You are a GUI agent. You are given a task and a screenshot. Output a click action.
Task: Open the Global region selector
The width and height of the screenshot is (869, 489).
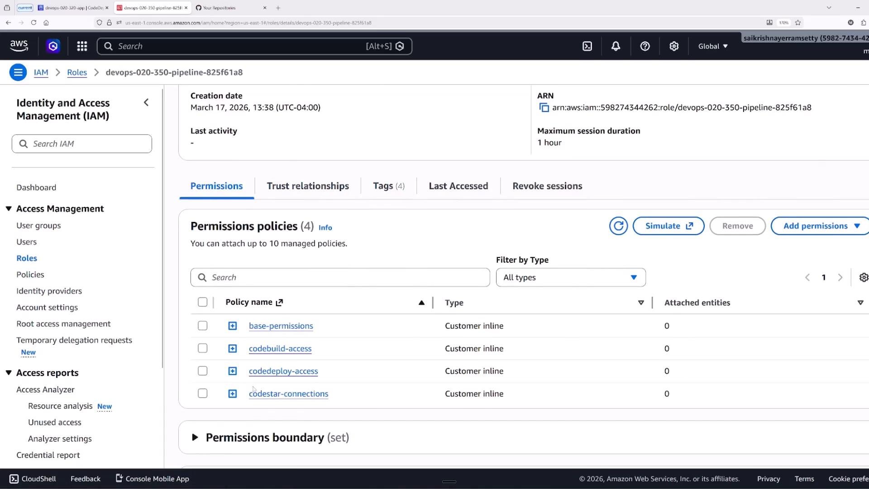pos(713,46)
